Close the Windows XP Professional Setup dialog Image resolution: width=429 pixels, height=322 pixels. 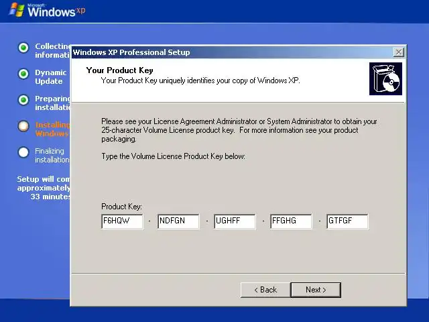click(x=398, y=52)
